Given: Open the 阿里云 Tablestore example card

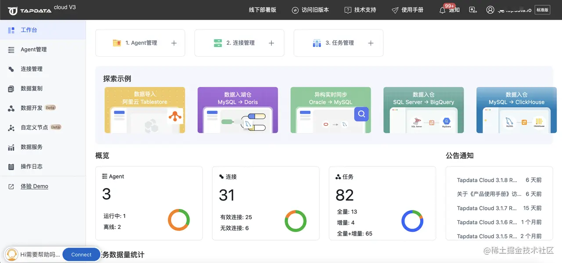Looking at the screenshot, I should click(x=145, y=110).
